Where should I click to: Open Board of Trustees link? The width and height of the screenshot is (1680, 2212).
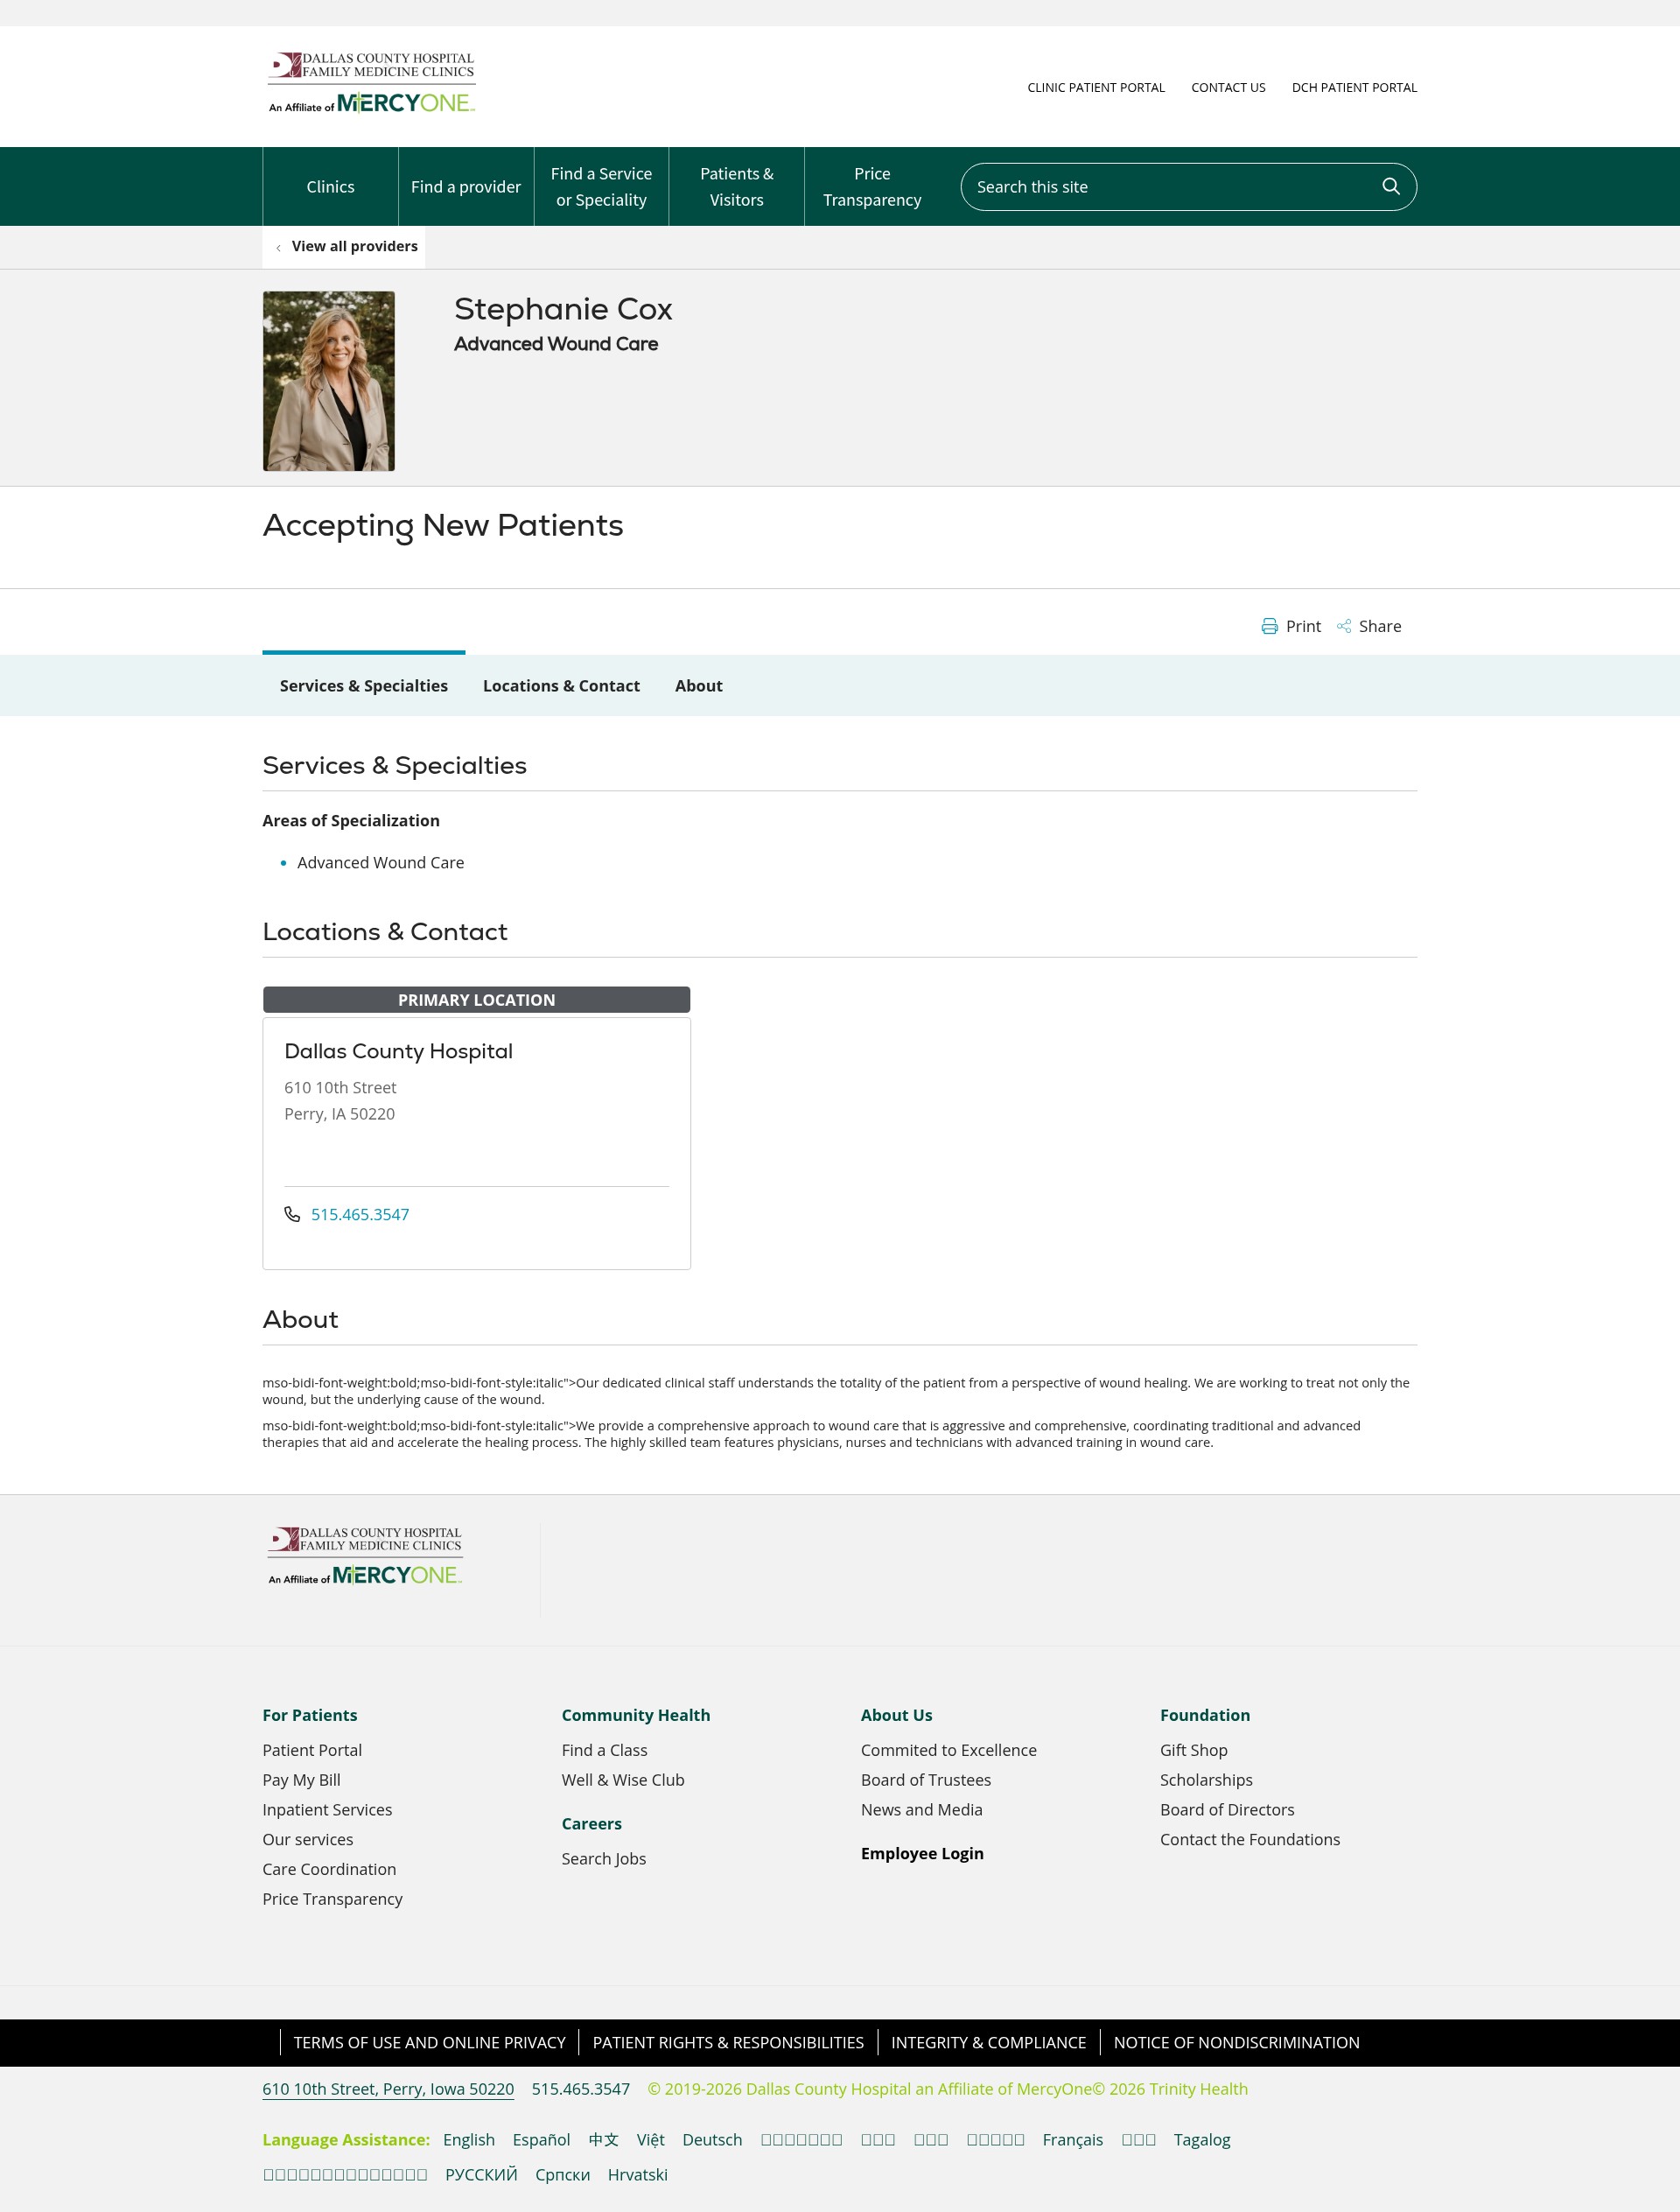(x=926, y=1780)
